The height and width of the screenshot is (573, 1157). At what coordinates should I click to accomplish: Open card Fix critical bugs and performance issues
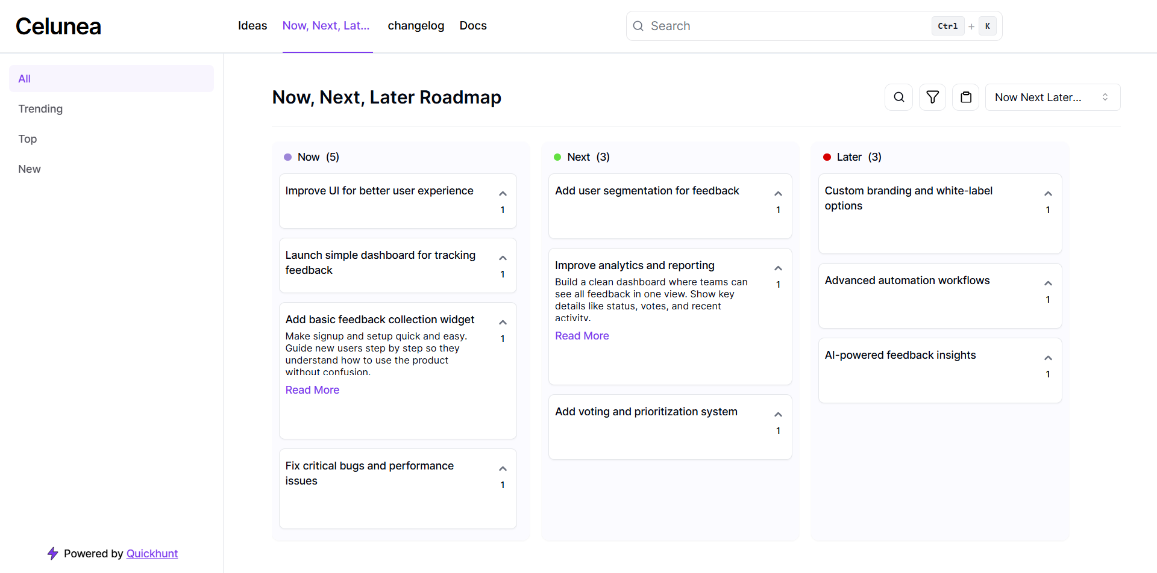point(398,489)
